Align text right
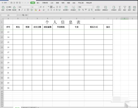 [54, 10]
